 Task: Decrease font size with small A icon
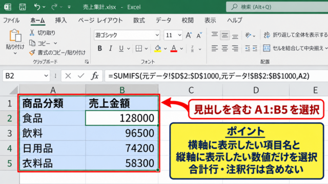click(199, 35)
